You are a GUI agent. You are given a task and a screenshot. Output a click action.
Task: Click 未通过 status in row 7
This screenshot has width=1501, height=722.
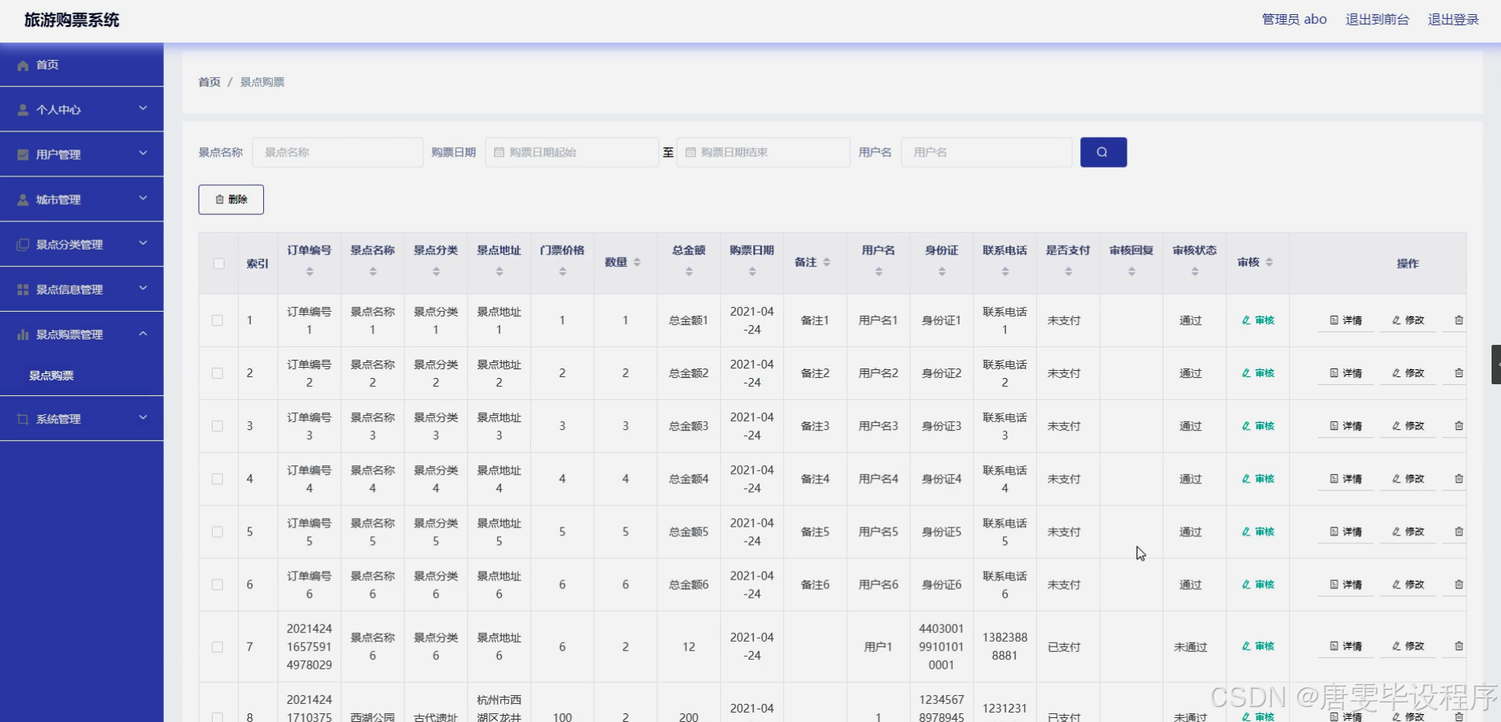(1191, 647)
